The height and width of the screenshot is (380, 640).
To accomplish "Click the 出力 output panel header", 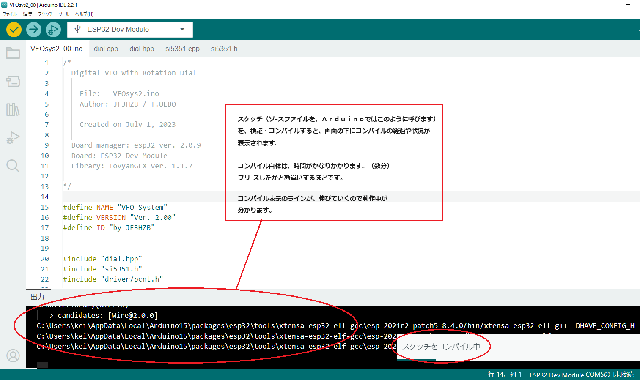I will click(x=37, y=297).
